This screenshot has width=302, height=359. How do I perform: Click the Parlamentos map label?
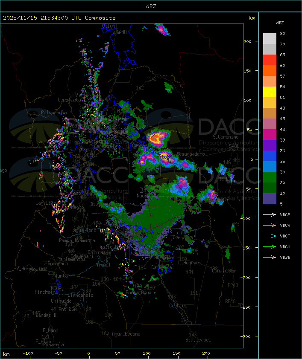(x=71, y=259)
